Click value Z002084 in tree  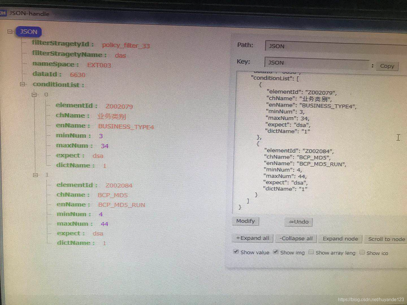click(x=119, y=186)
